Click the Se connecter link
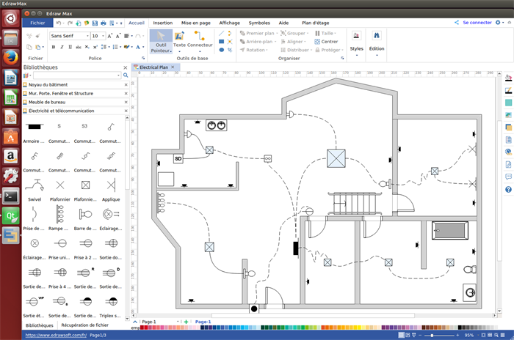 coord(477,23)
